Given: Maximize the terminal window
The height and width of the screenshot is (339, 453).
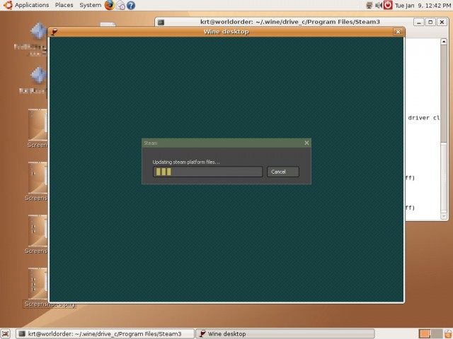Looking at the screenshot, I should [x=430, y=22].
